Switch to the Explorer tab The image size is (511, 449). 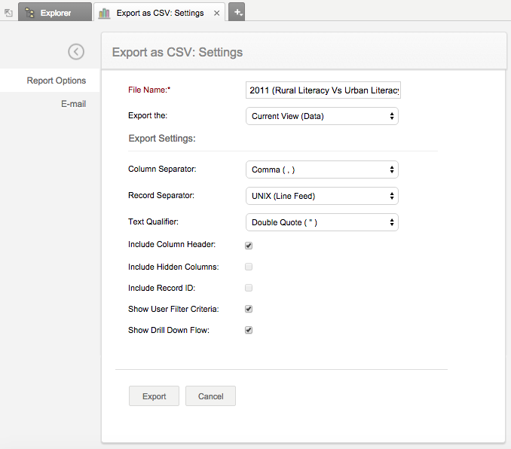click(55, 13)
